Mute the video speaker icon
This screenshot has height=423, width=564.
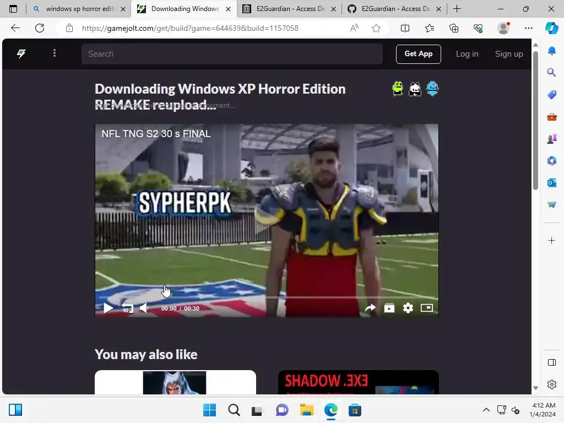click(x=144, y=308)
